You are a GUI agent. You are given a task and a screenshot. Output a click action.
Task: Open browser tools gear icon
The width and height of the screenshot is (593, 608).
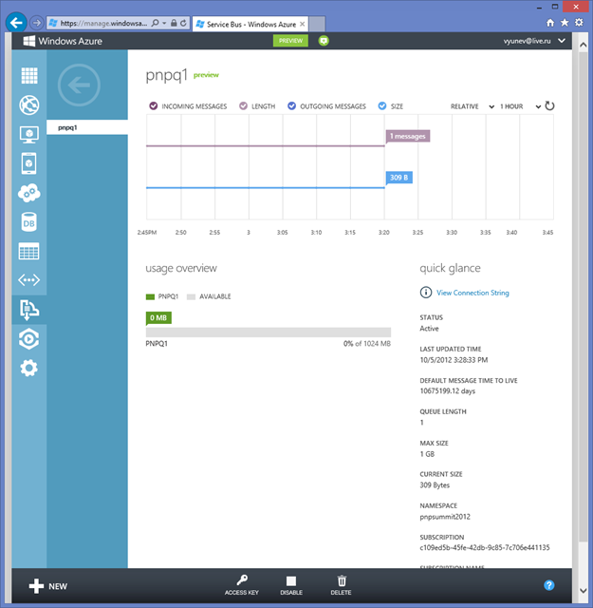coord(579,23)
